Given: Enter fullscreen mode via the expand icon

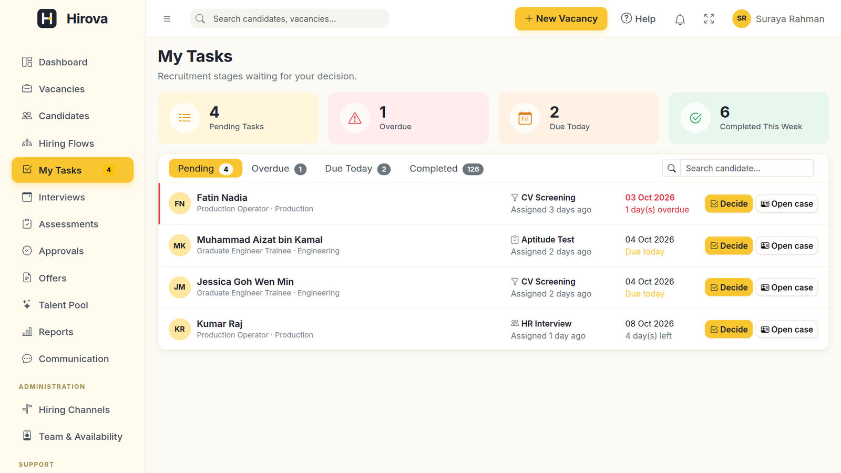Looking at the screenshot, I should (x=709, y=19).
